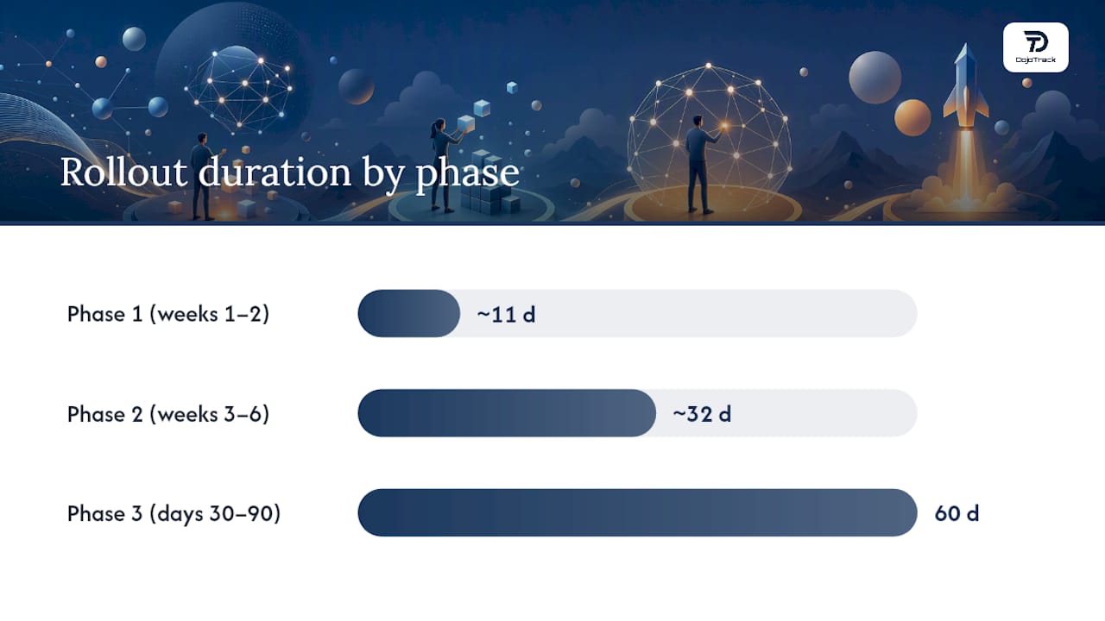
Task: Click the unfilled track of Phase 1 bar
Action: (688, 313)
